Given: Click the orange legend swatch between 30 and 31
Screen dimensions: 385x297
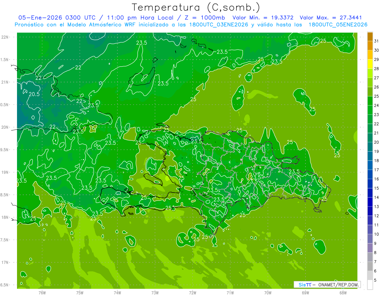Looking at the screenshot, I should point(370,45).
